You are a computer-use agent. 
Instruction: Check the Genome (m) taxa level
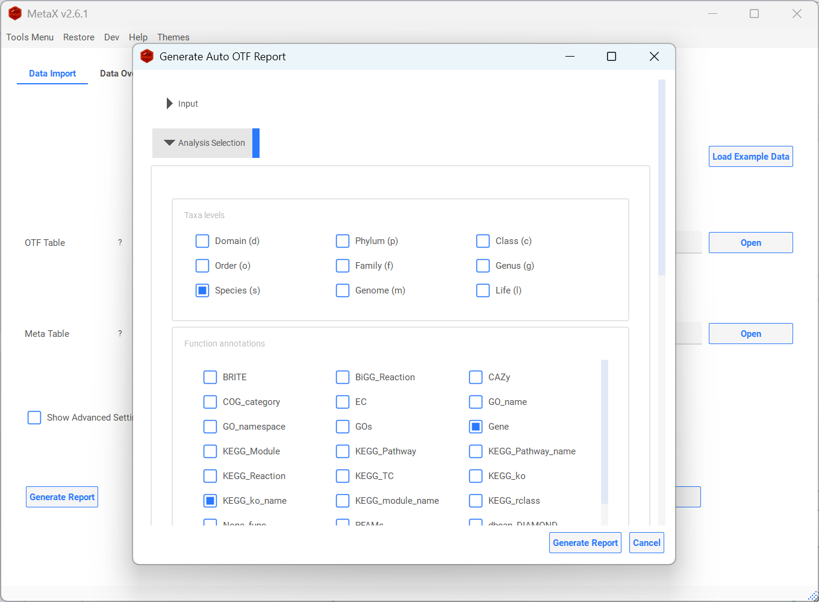[x=343, y=290]
